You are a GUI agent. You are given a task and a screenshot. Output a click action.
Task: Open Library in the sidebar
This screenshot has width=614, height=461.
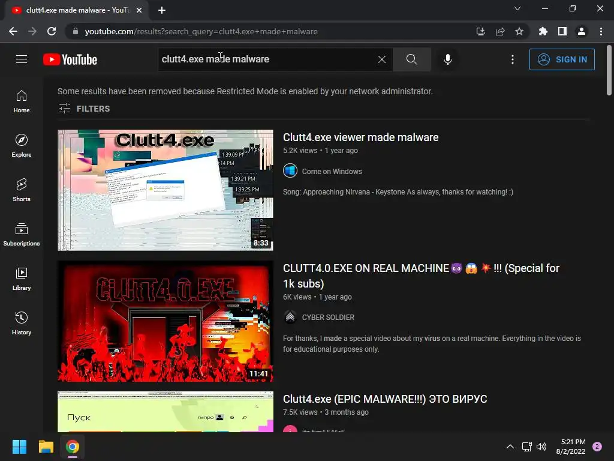coord(22,279)
